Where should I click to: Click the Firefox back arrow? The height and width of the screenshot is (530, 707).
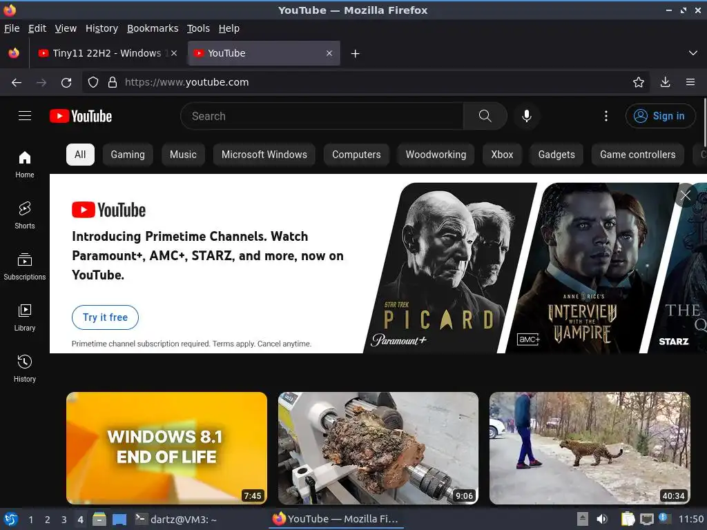pos(17,83)
